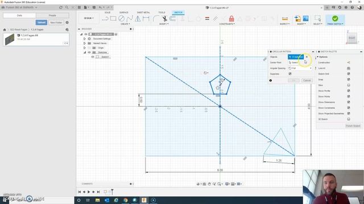Click Finish Sketch in Sketch Palette
The width and height of the screenshot is (364, 204).
click(x=353, y=126)
